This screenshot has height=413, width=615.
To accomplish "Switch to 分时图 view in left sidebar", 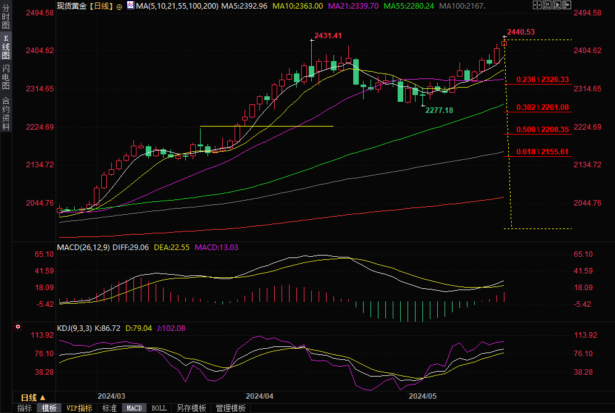I will (6, 17).
